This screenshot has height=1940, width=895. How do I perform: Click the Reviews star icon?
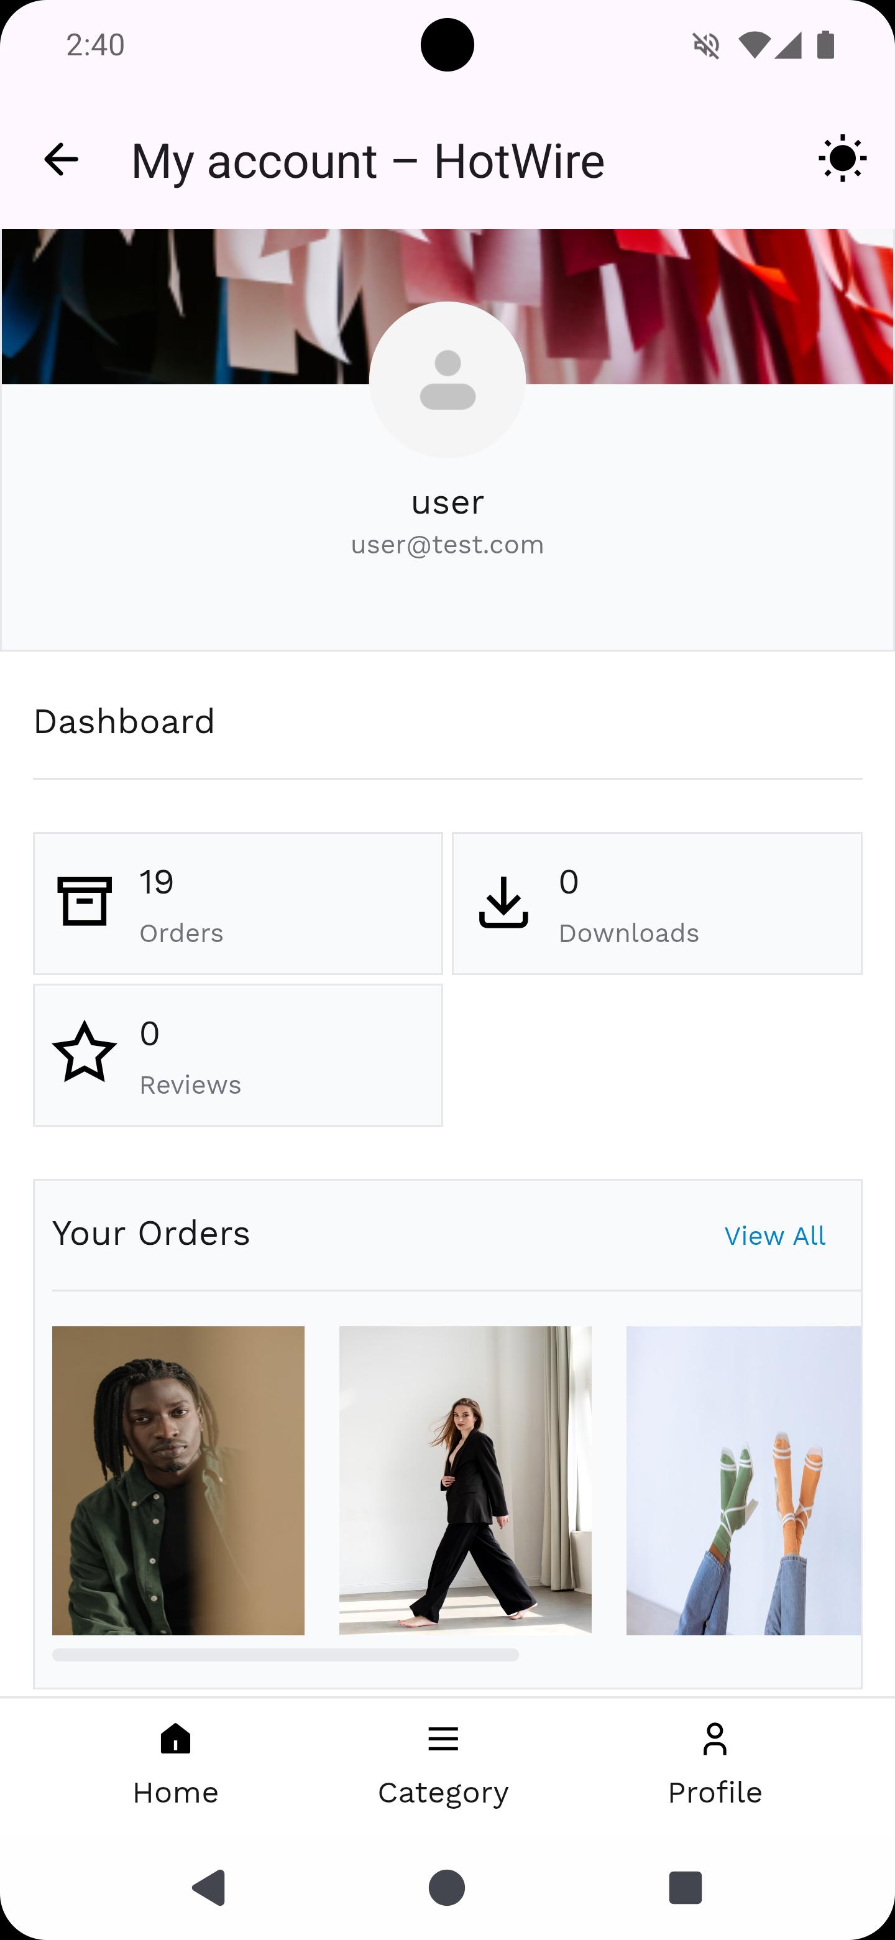(x=85, y=1053)
